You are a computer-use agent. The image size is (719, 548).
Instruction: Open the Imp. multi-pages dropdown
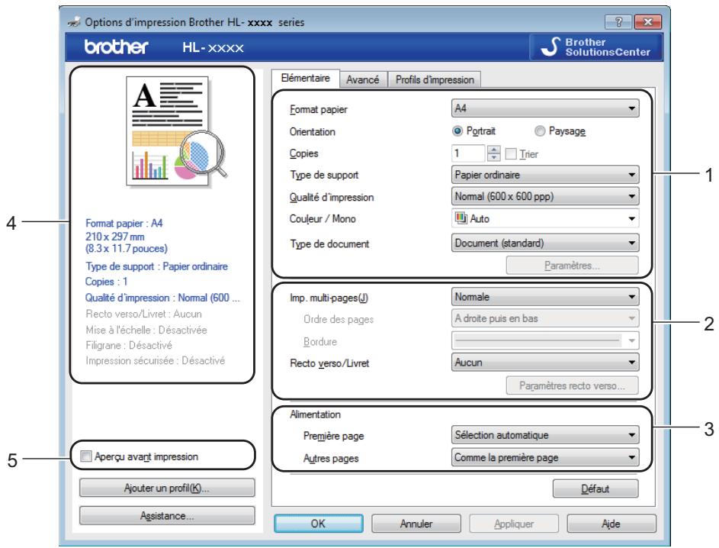[x=544, y=296]
